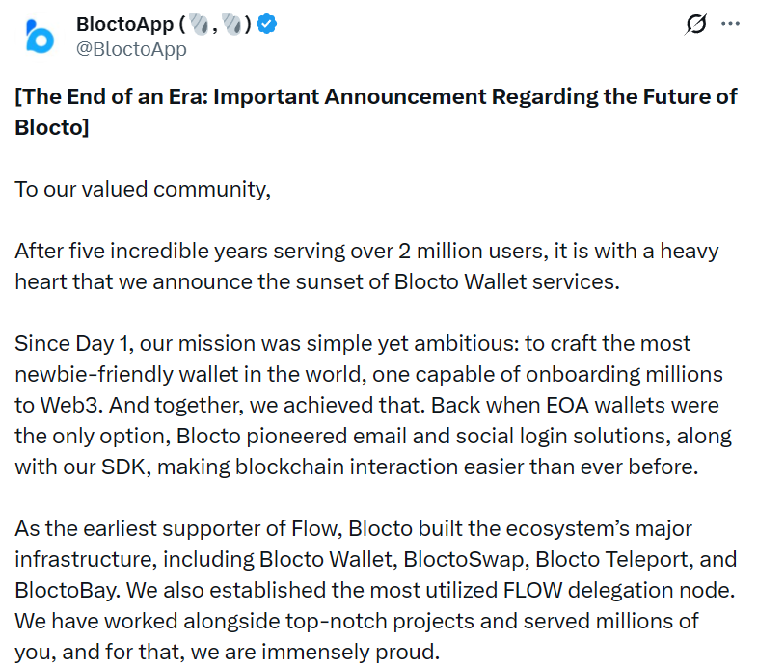Click the word "SDK" in the post
The height and width of the screenshot is (667, 758).
[x=143, y=467]
